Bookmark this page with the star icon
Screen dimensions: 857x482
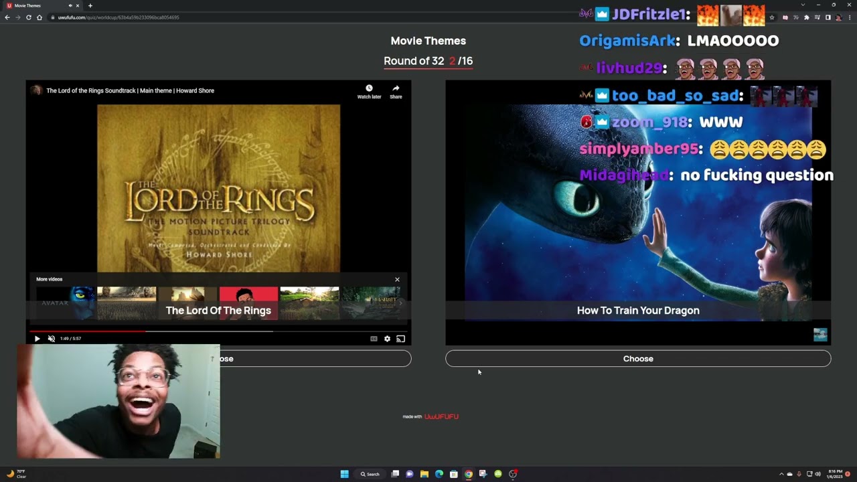coord(772,17)
